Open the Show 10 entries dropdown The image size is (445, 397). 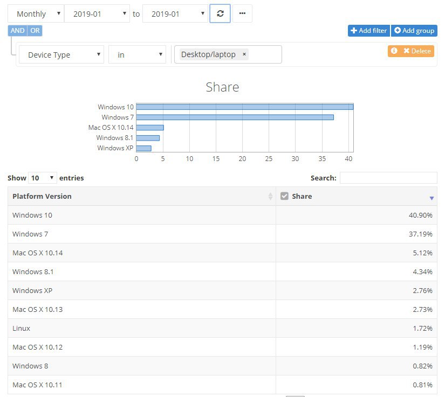[42, 178]
